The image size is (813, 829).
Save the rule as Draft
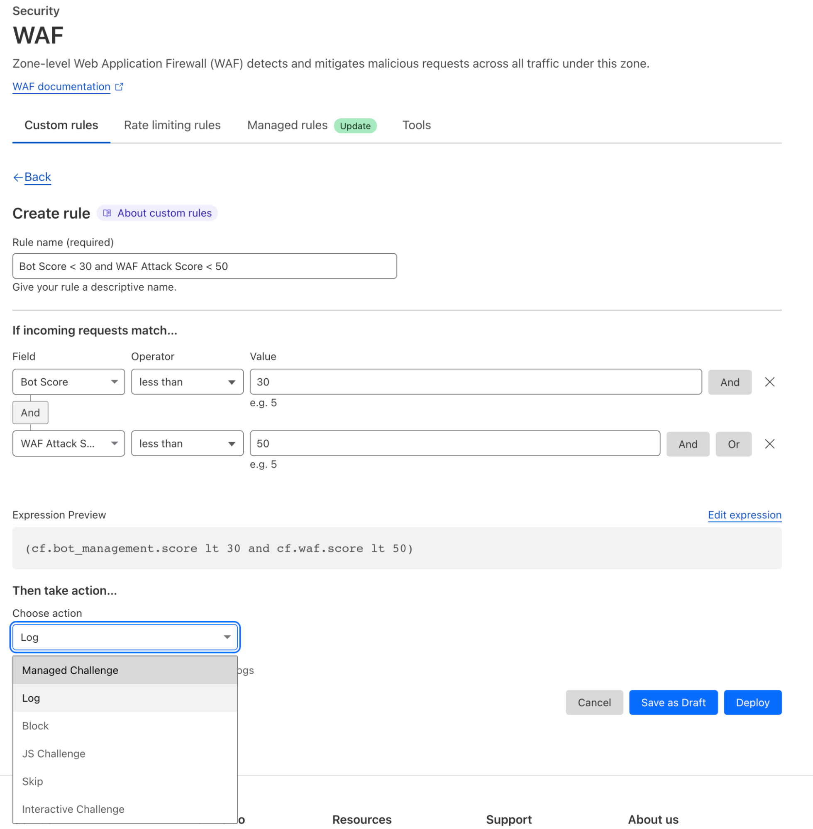[x=673, y=702]
